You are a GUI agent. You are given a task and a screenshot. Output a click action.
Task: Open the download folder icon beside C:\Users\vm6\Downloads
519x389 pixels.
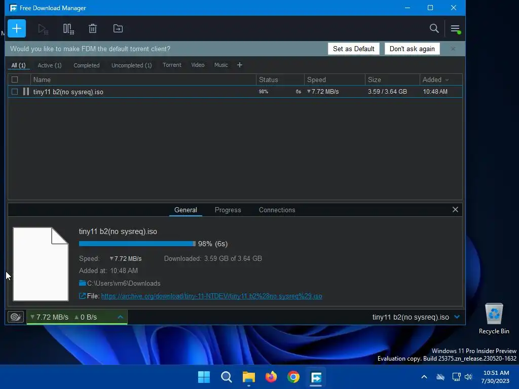pos(83,283)
